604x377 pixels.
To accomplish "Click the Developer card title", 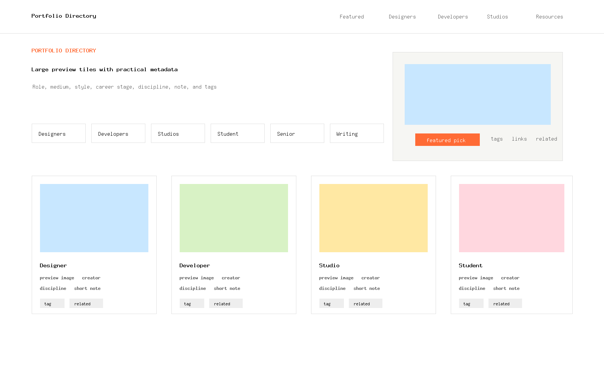I will click(x=194, y=265).
